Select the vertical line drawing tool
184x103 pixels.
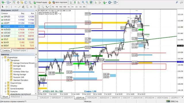11,7
